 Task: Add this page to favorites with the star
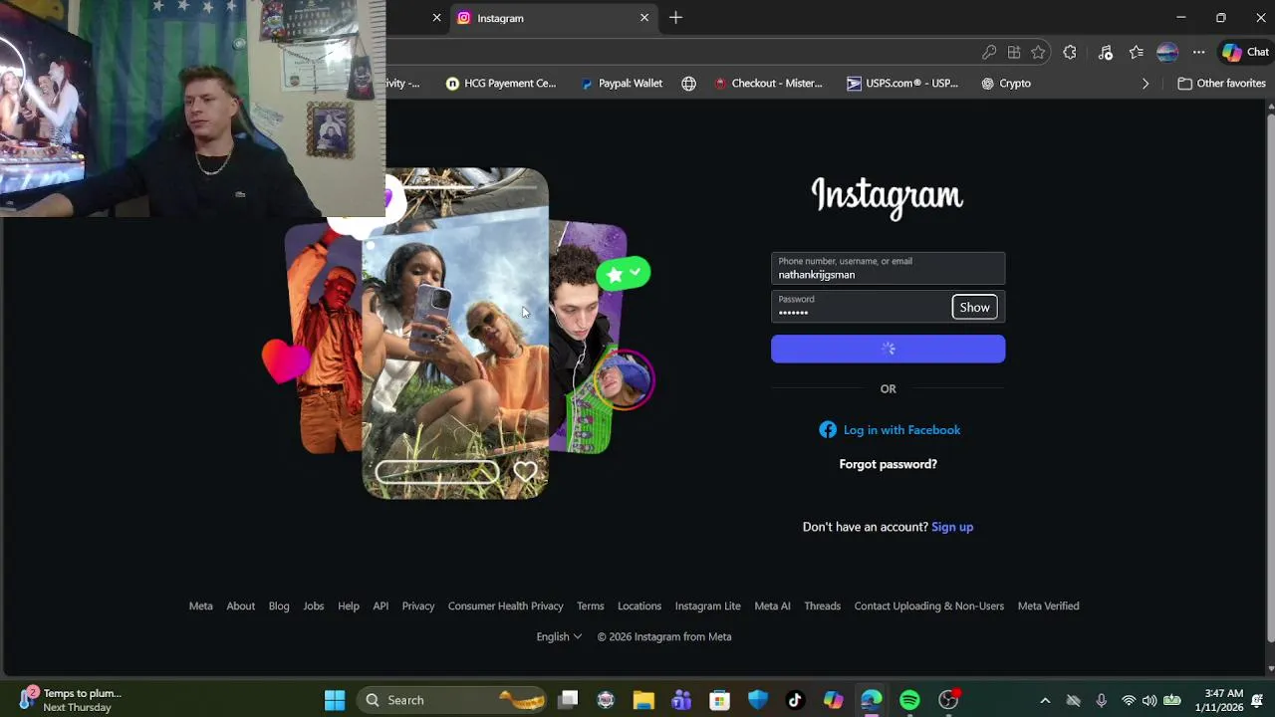point(1039,53)
